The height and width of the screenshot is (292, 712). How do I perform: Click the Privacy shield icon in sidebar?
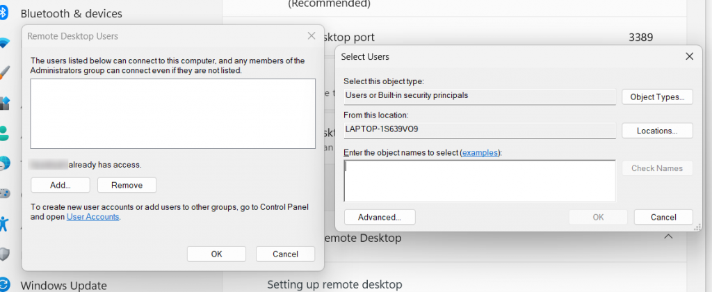point(4,254)
